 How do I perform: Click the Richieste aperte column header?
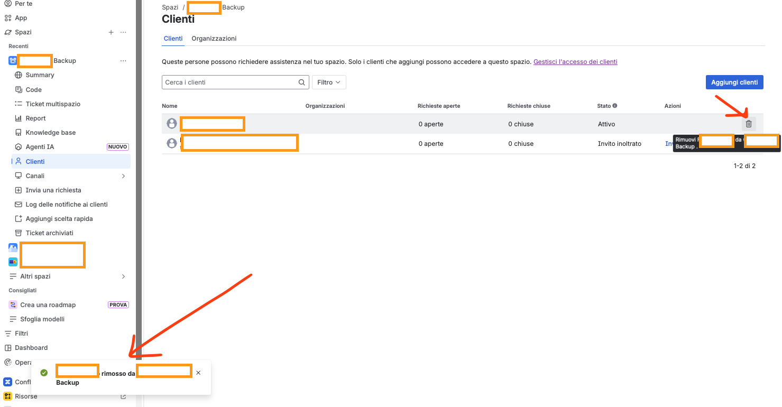(439, 106)
